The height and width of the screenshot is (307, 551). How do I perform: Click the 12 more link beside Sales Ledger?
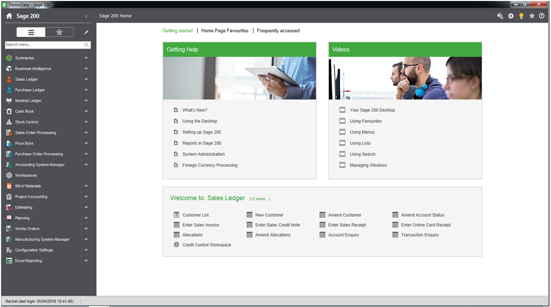pos(260,199)
